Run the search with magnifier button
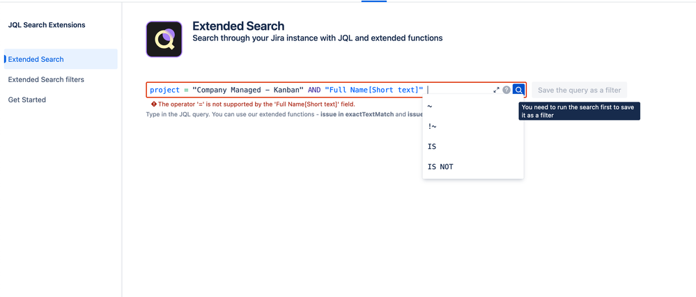The height and width of the screenshot is (297, 696). pyautogui.click(x=518, y=90)
